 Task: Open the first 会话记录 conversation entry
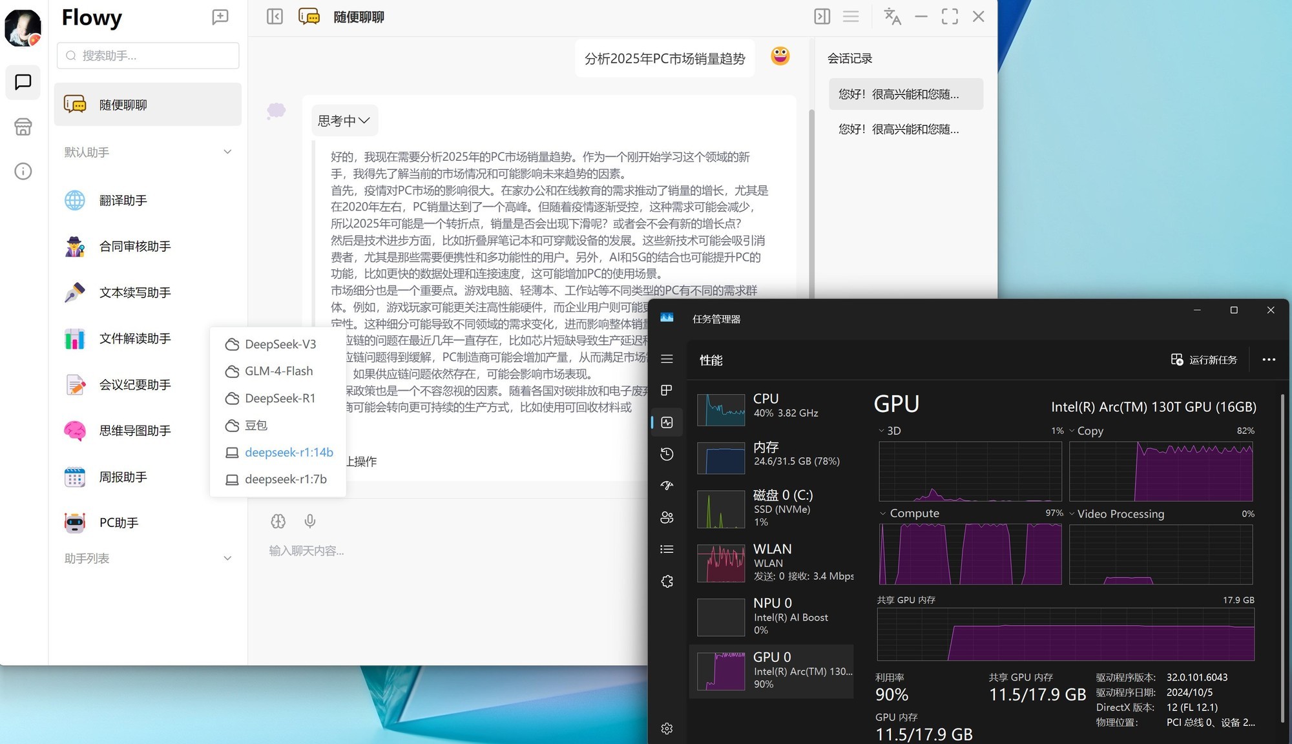tap(904, 94)
